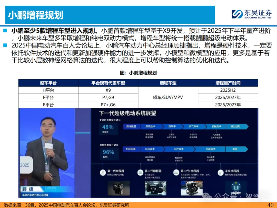The height and width of the screenshot is (208, 277).
Task: Click the 未来增程器 circular icon
Action: pyautogui.click(x=221, y=173)
